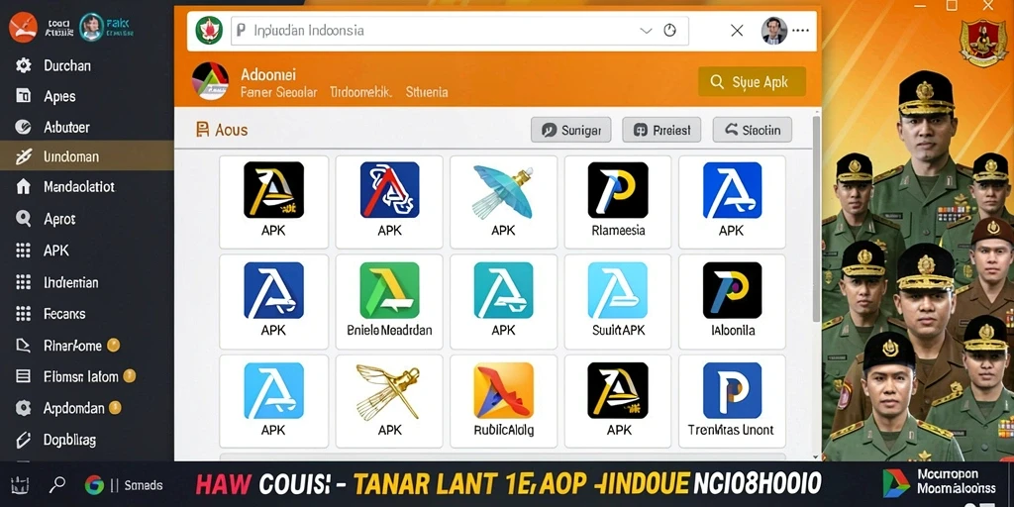The image size is (1014, 507).
Task: Open the three-dots menu beside the profile
Action: [x=800, y=31]
